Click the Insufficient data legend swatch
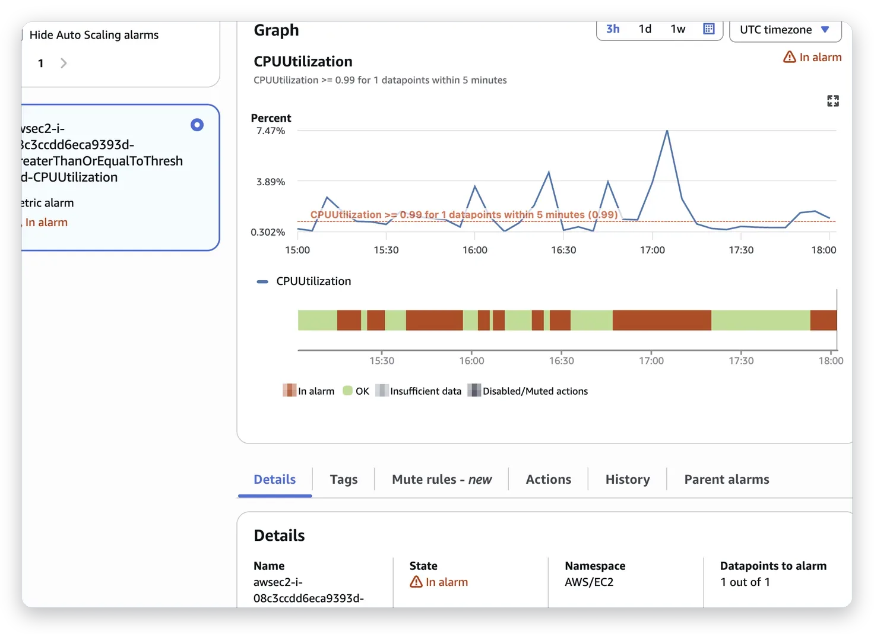The width and height of the screenshot is (874, 634). (x=382, y=391)
